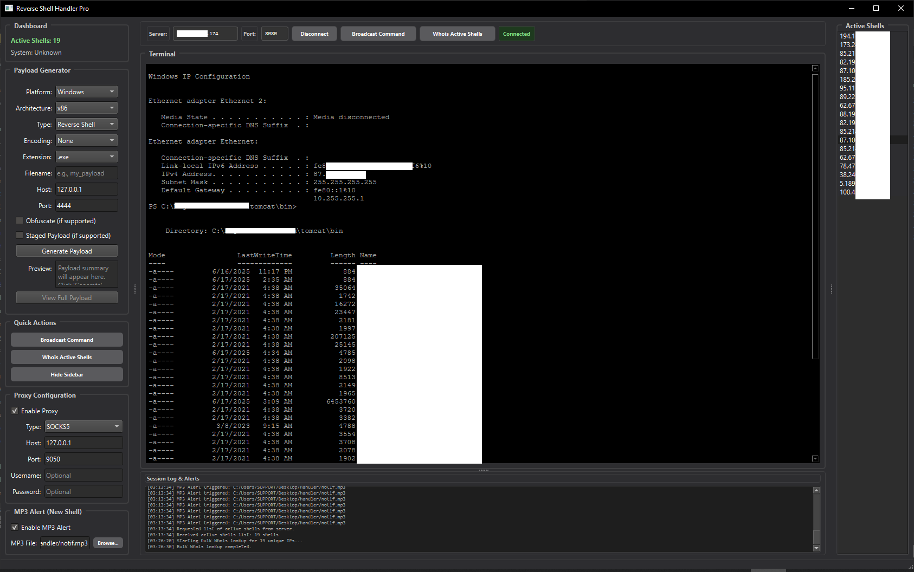914x572 pixels.
Task: Click Whois Active Shells in the top toolbar
Action: (x=458, y=34)
